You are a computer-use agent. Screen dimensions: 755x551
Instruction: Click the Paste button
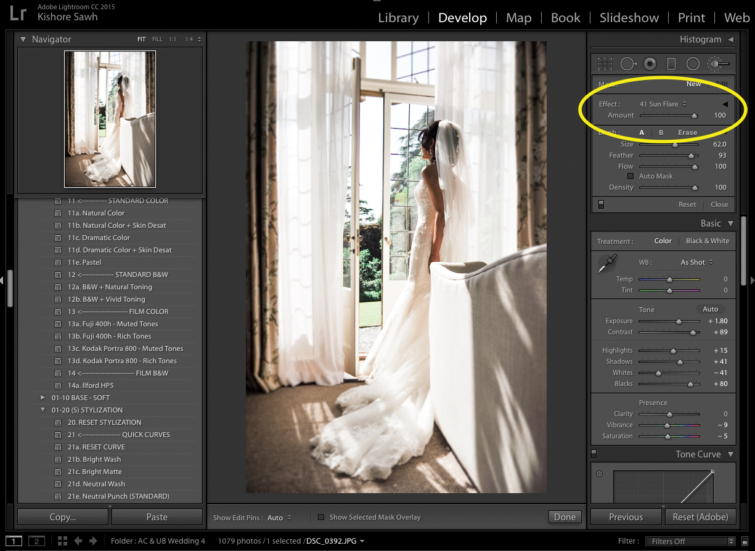pyautogui.click(x=157, y=517)
